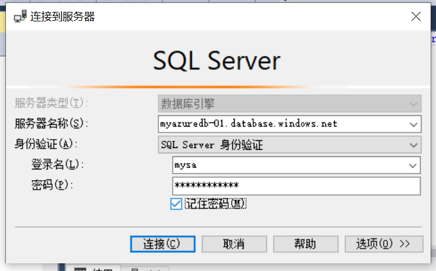Click the Cancel (取消) button
This screenshot has width=436, height=271.
(234, 244)
